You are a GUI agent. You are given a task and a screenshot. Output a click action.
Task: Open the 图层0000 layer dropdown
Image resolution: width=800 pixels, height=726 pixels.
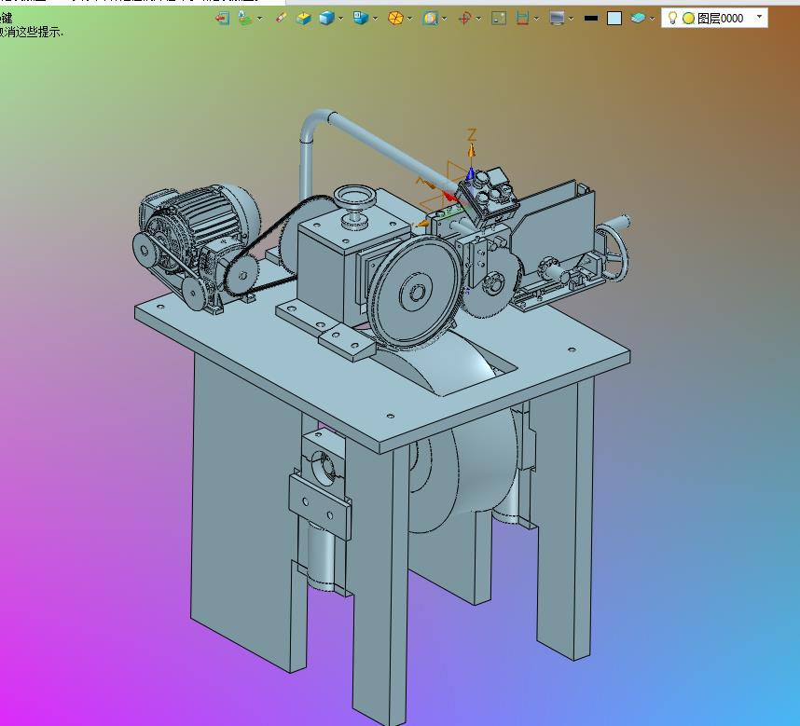[x=759, y=17]
